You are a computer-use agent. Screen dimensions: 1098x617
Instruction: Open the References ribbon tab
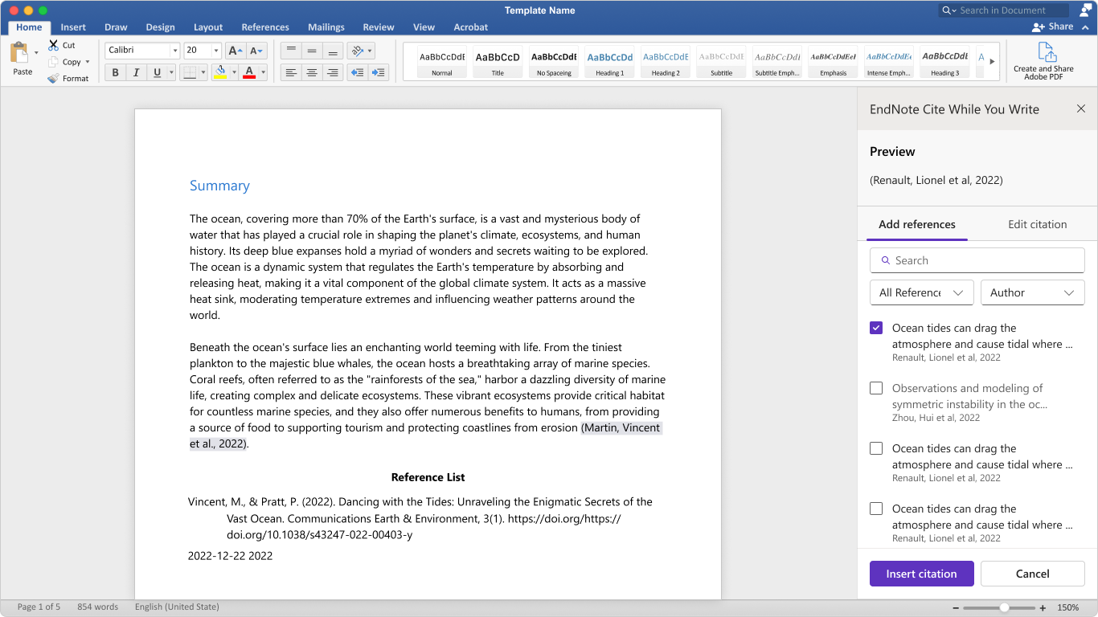click(265, 27)
